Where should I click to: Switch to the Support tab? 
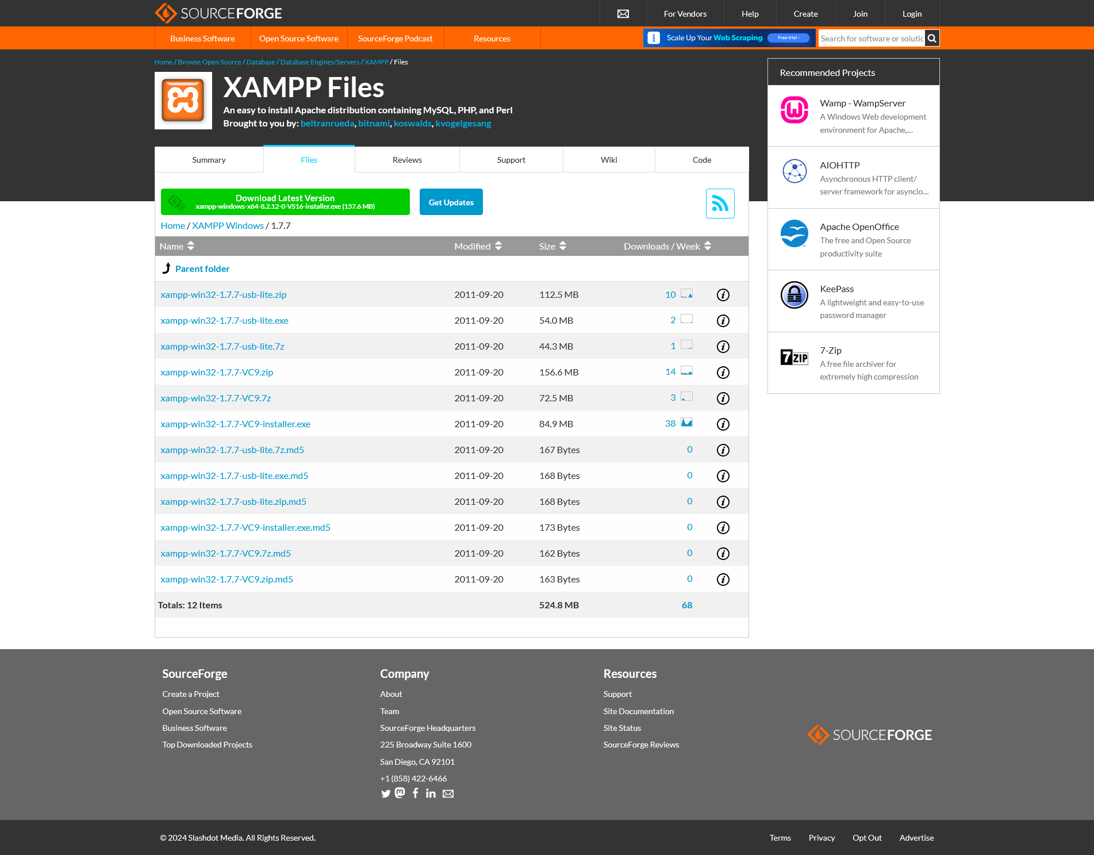(511, 160)
